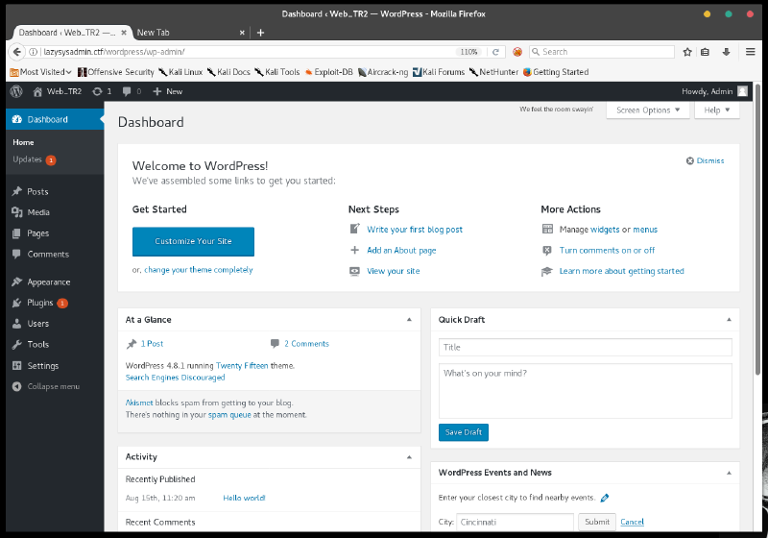
Task: Open the Hello world! post link
Action: (x=244, y=498)
